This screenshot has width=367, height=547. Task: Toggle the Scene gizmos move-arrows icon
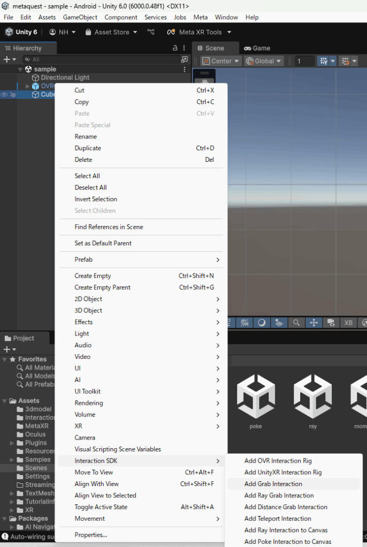pyautogui.click(x=314, y=323)
